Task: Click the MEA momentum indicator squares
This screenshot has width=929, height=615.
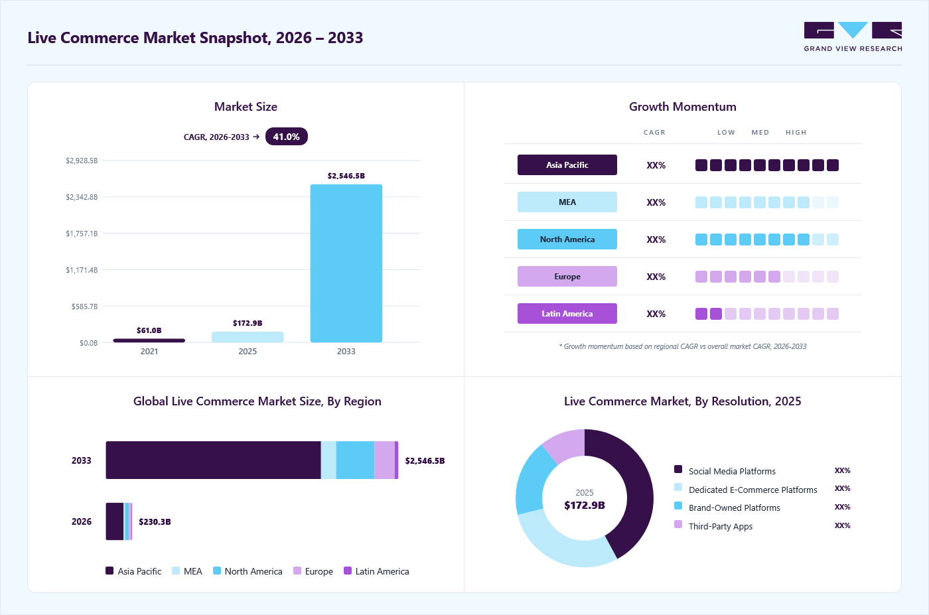Action: pos(767,202)
